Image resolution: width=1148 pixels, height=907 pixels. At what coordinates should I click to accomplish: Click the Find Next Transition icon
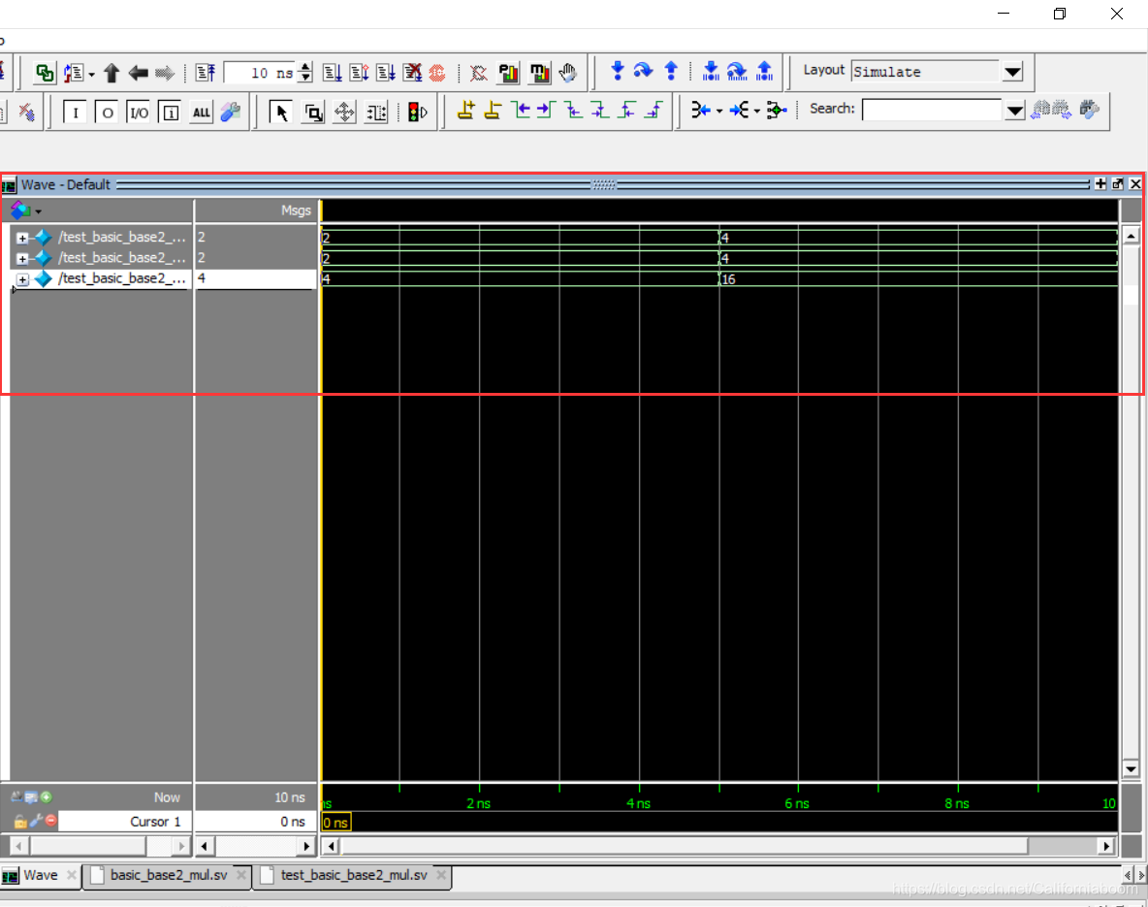(x=547, y=111)
